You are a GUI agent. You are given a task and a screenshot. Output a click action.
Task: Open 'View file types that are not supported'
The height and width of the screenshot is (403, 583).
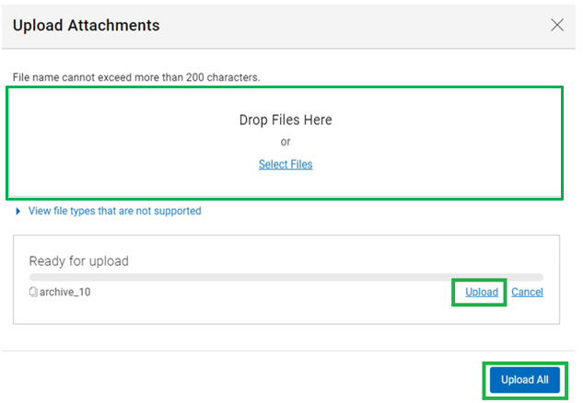pos(114,211)
